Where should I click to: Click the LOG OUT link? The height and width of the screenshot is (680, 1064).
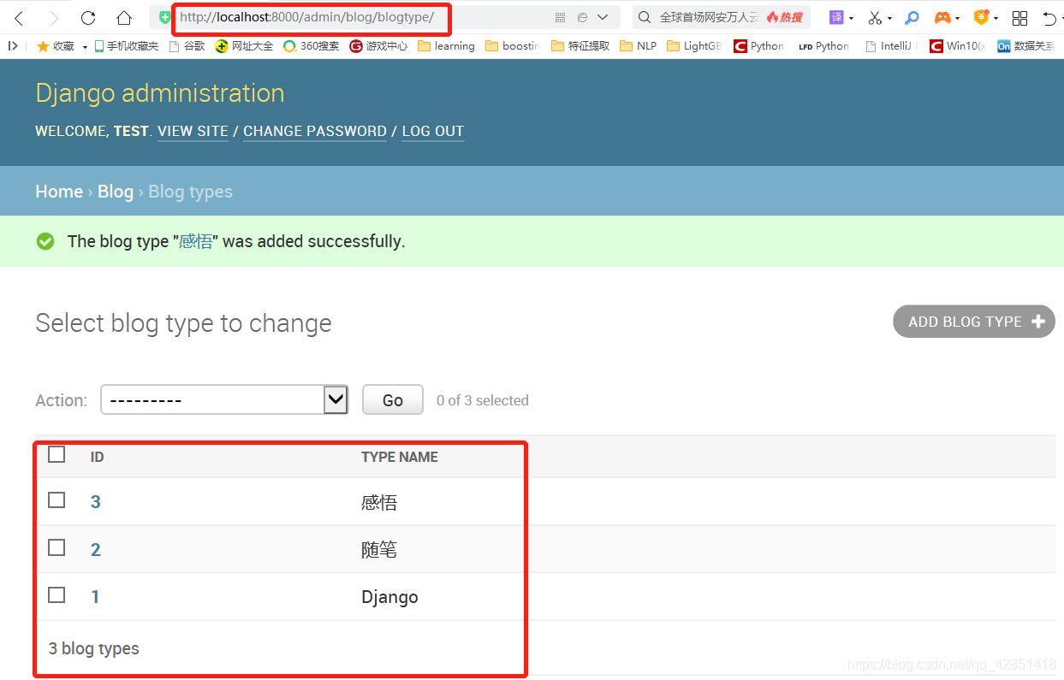coord(433,131)
